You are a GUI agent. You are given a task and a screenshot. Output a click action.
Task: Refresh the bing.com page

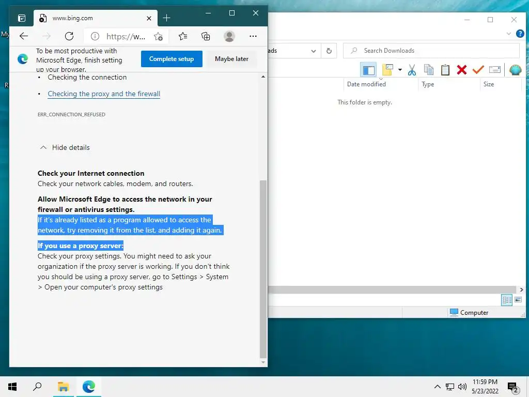69,36
